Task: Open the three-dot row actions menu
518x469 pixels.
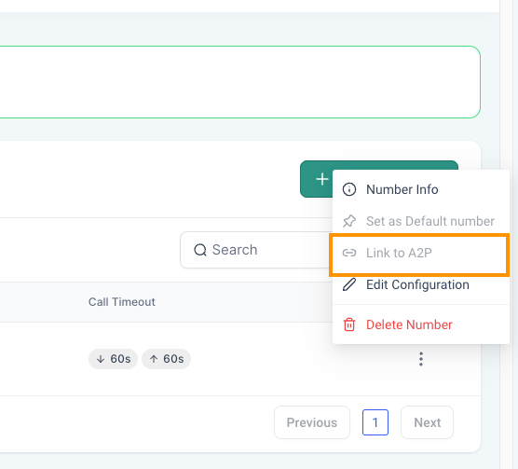Action: [x=421, y=359]
